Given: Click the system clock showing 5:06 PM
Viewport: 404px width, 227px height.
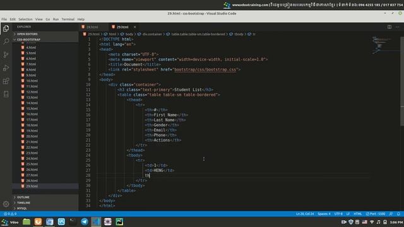Looking at the screenshot, I should [x=396, y=222].
